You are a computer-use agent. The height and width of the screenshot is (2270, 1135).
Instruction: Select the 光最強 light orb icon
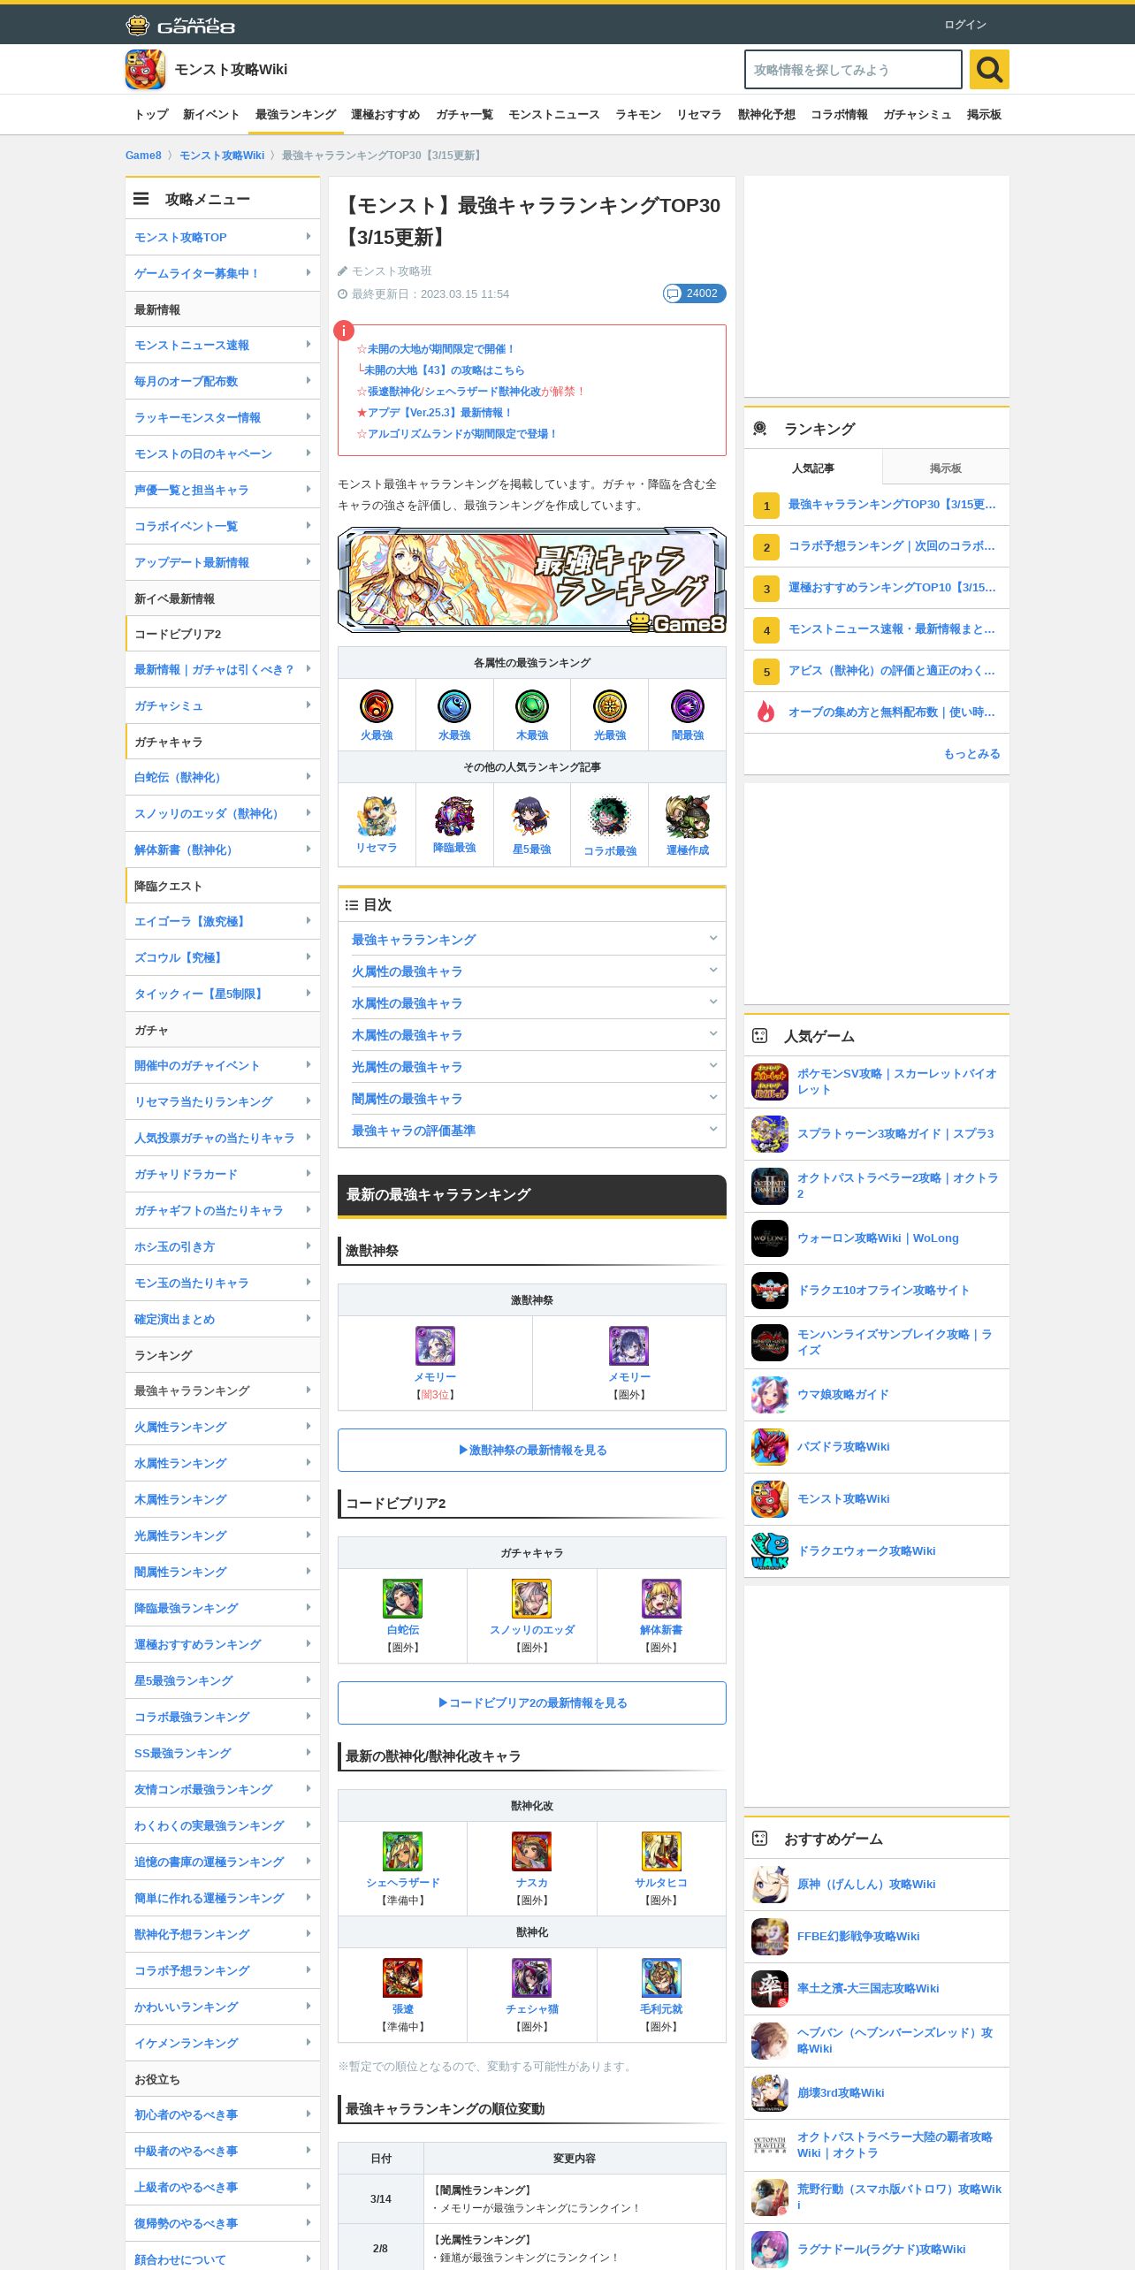tap(610, 705)
